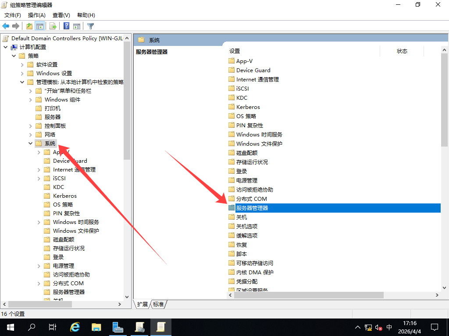Open Server Manager from the taskbar
449x336 pixels.
(x=118, y=327)
